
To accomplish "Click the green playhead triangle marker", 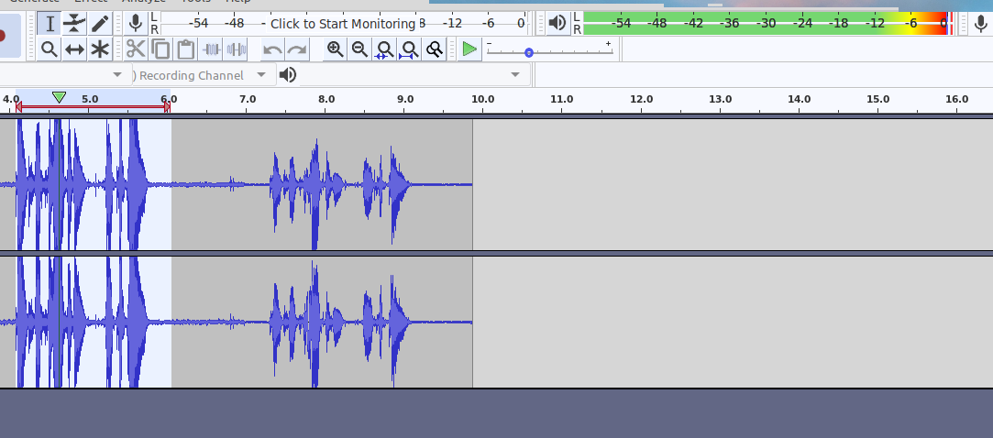I will click(x=59, y=97).
